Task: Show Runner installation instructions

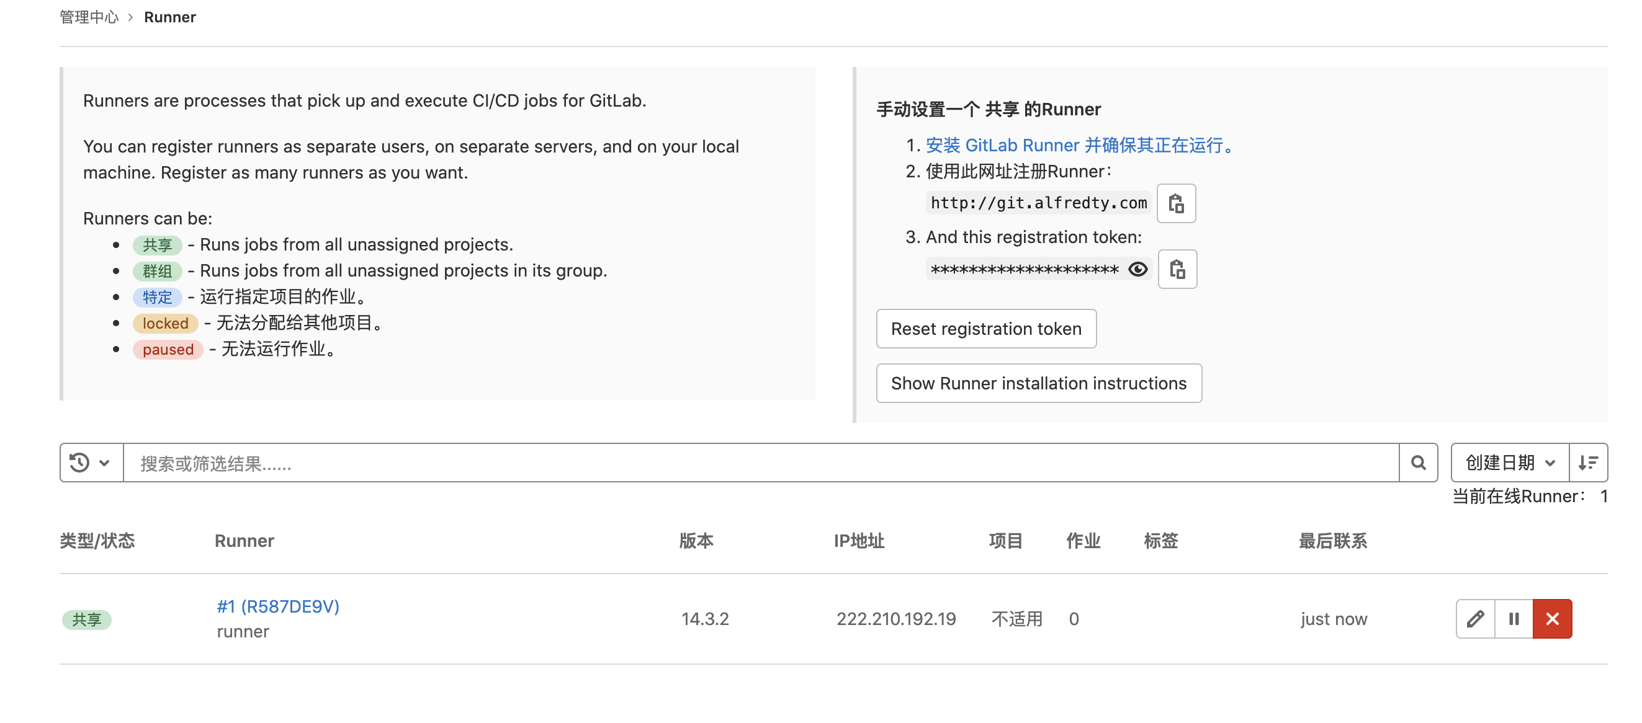Action: [1038, 383]
